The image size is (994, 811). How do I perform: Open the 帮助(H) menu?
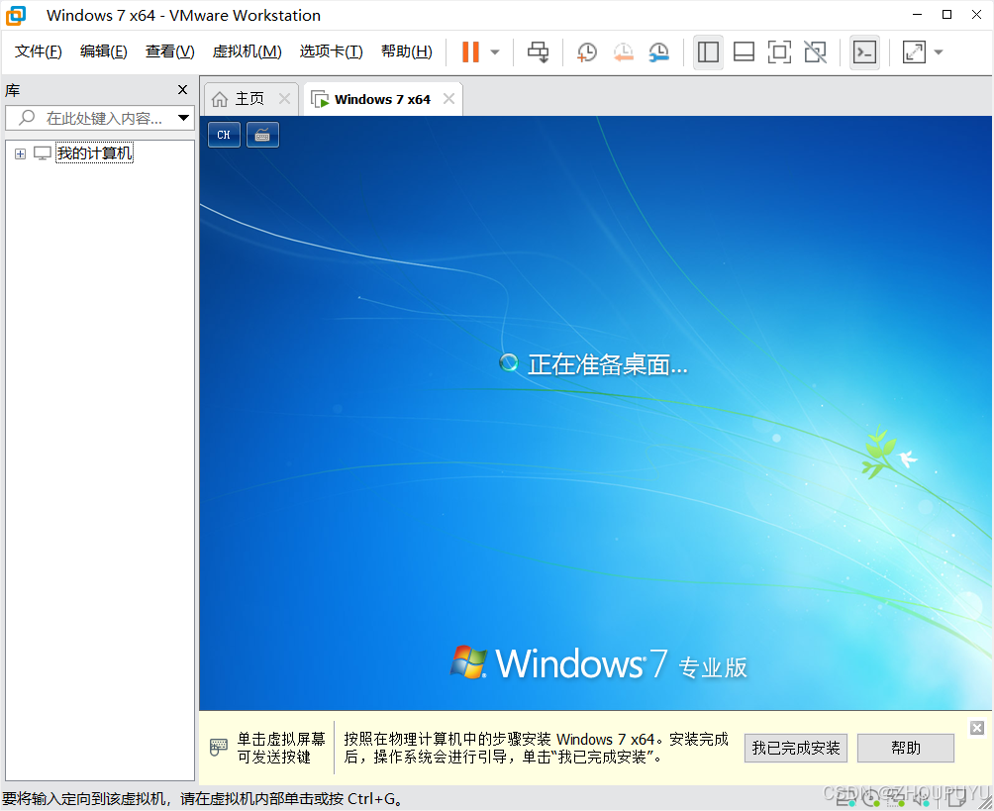point(406,51)
